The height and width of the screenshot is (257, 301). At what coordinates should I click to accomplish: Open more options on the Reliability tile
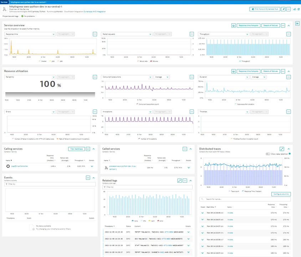(x=95, y=77)
